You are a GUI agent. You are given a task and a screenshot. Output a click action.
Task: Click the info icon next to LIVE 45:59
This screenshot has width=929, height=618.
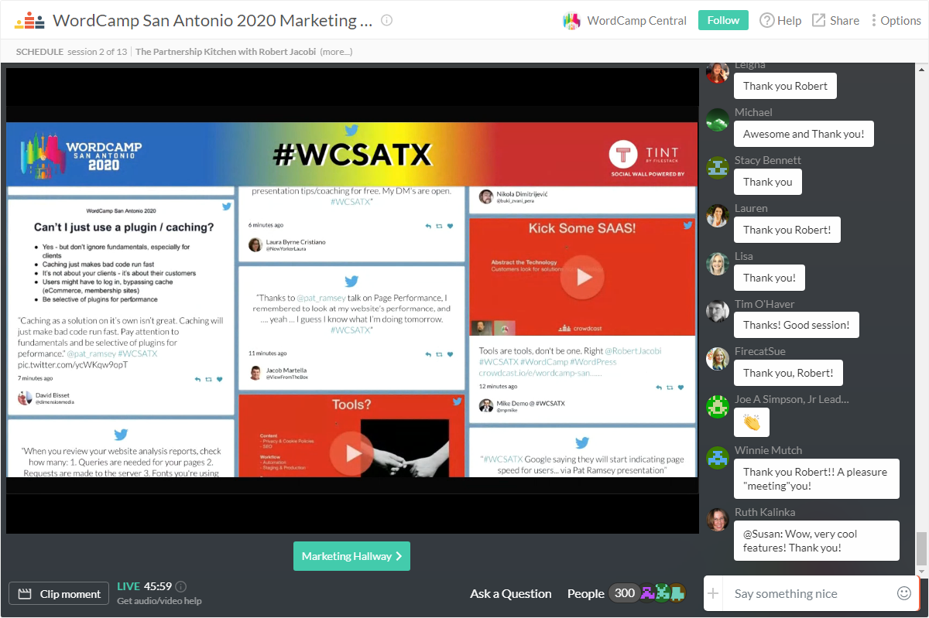(x=181, y=587)
